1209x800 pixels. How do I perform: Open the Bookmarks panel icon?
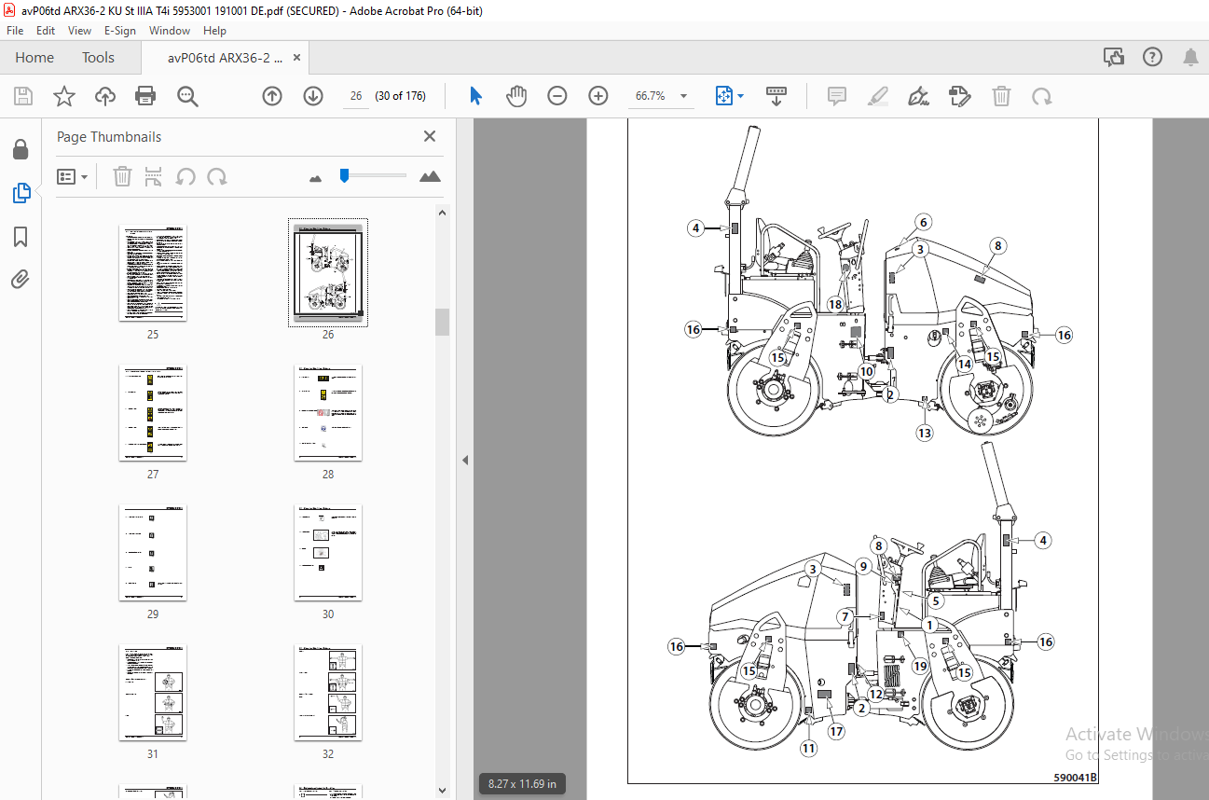click(21, 237)
